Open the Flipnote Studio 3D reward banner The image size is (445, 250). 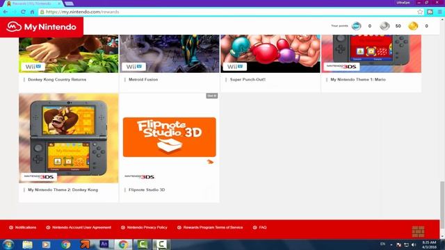click(170, 137)
